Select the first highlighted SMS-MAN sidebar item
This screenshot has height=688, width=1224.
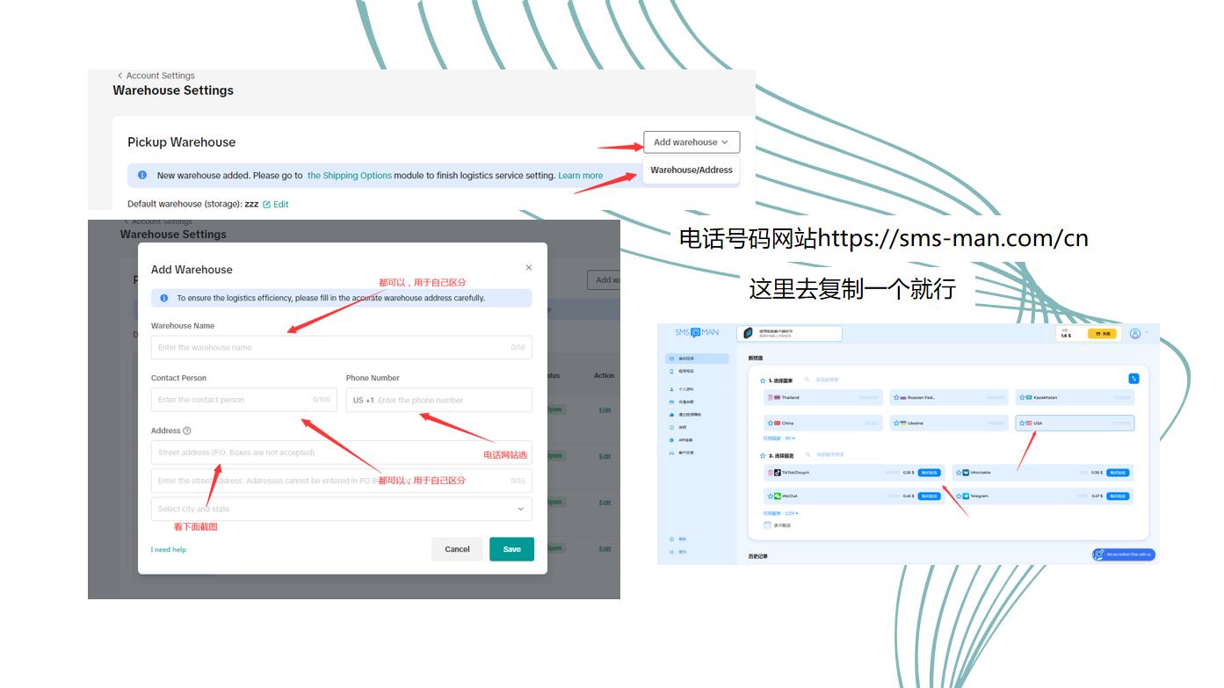pyautogui.click(x=697, y=358)
